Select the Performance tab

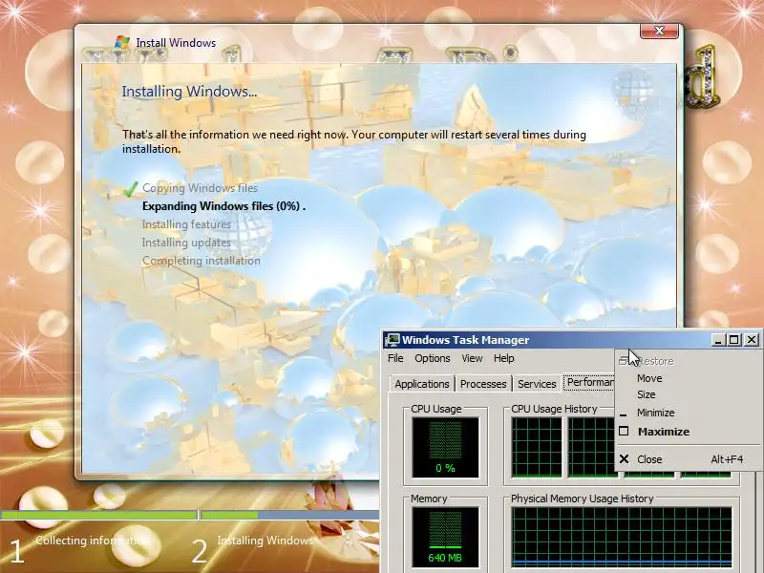point(589,383)
